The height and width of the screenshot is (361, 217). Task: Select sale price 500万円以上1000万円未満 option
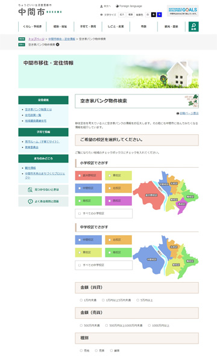(x=107, y=326)
